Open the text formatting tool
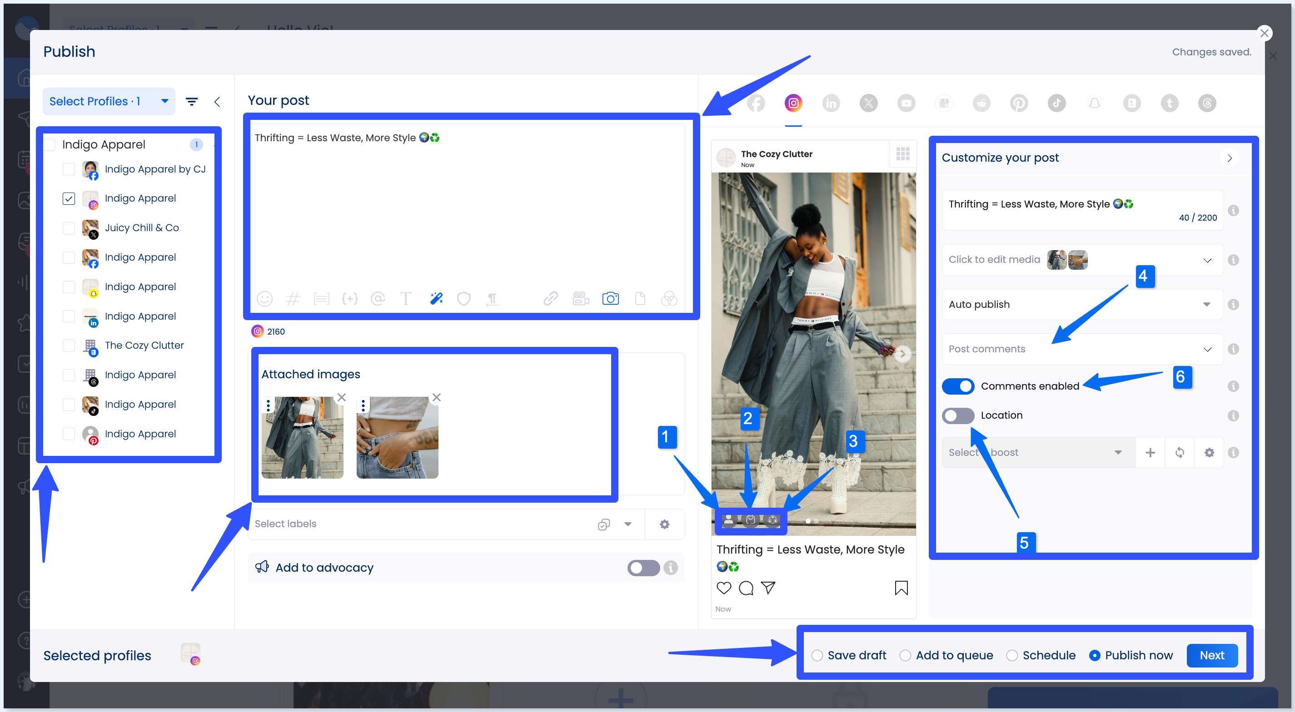 point(406,298)
